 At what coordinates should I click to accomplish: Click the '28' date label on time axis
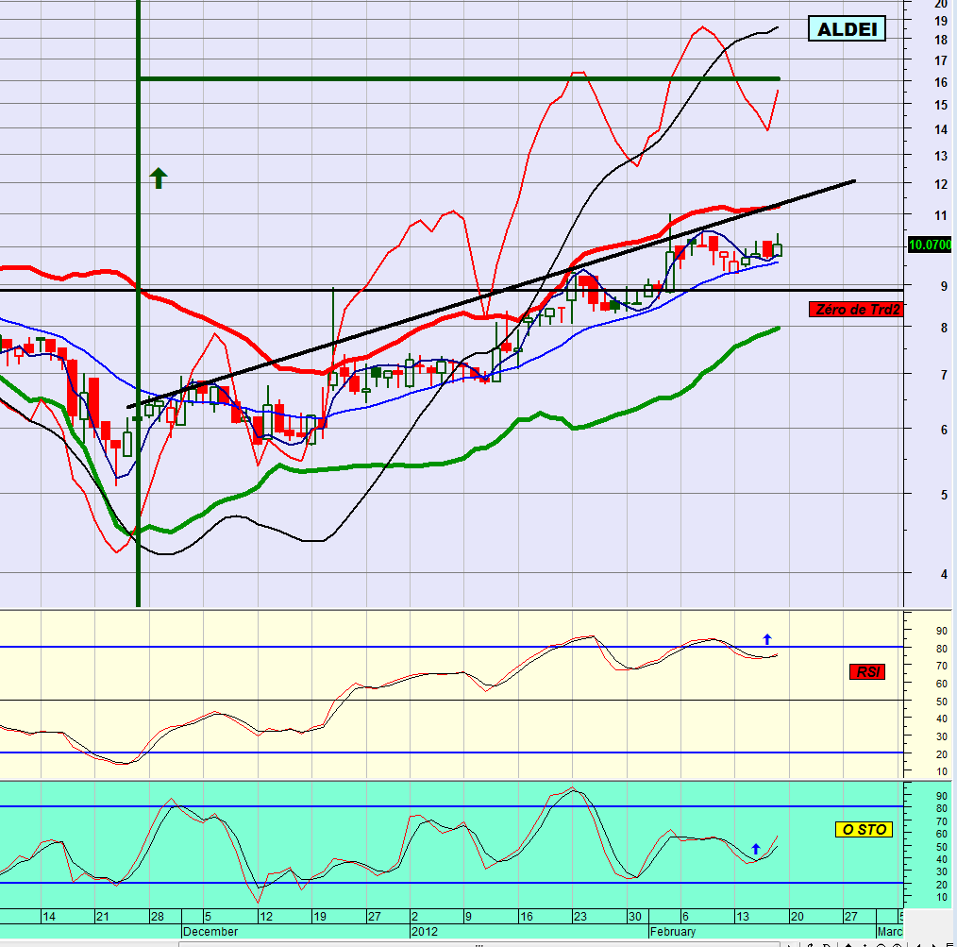point(157,917)
